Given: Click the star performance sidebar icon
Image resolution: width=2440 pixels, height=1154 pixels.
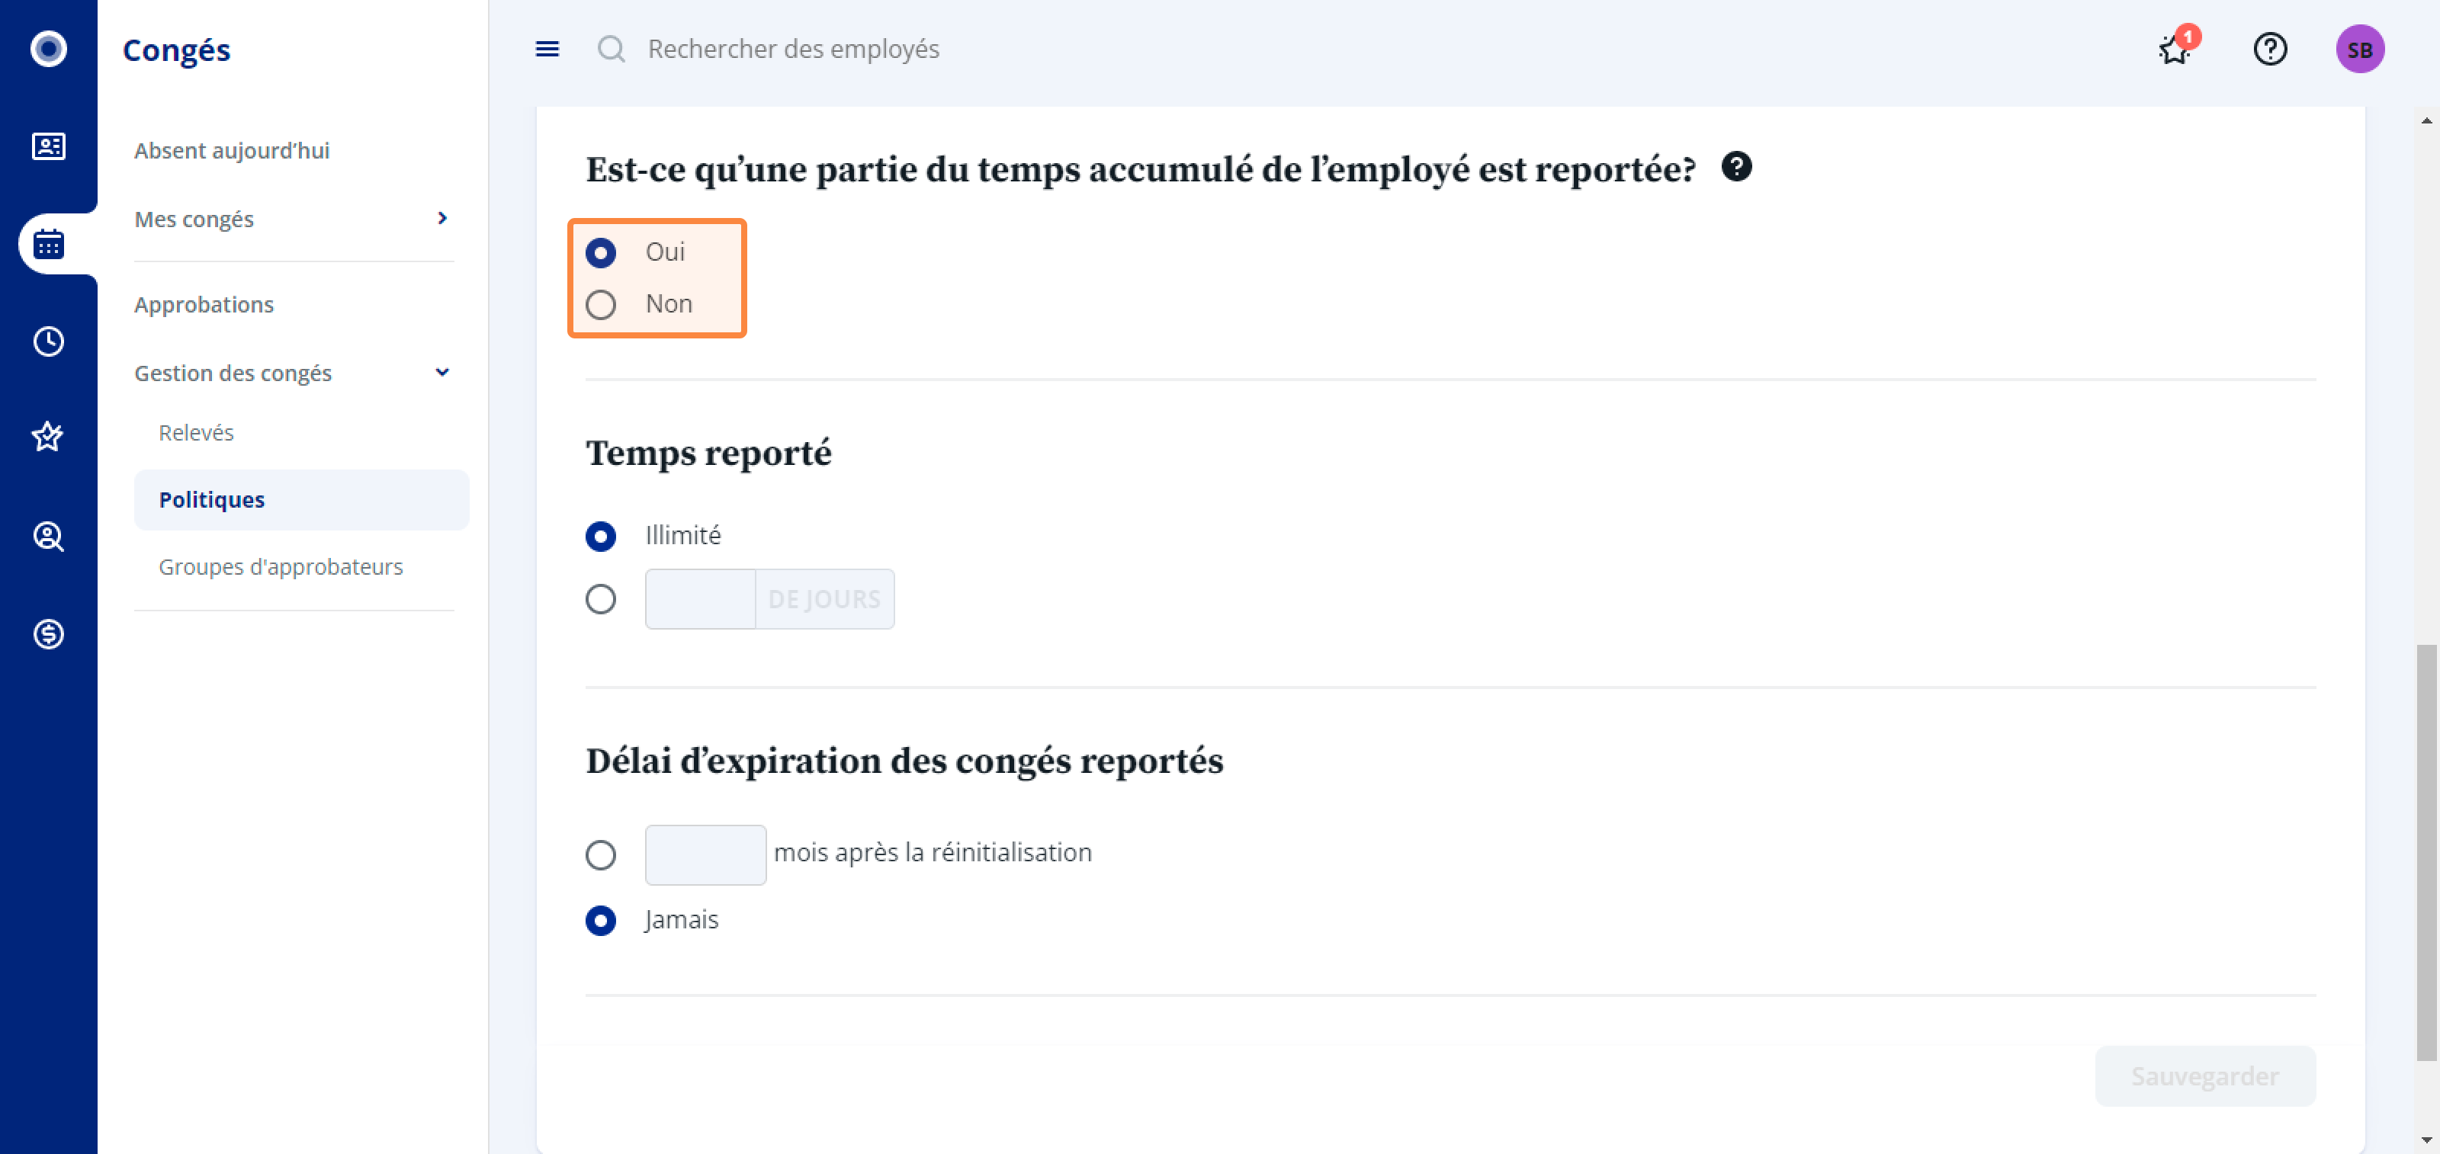Looking at the screenshot, I should point(48,438).
